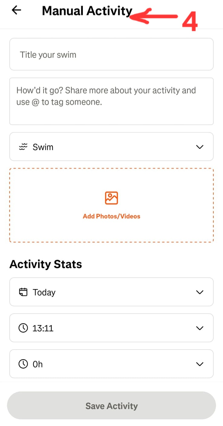Tap the clock icon next to 13:11
Screen dimensions: 223x426
coord(23,328)
